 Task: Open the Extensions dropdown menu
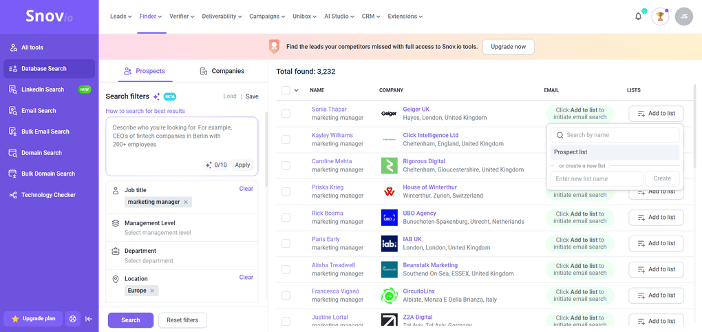click(405, 17)
